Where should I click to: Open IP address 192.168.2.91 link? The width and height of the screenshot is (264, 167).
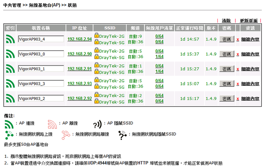pos(80,69)
